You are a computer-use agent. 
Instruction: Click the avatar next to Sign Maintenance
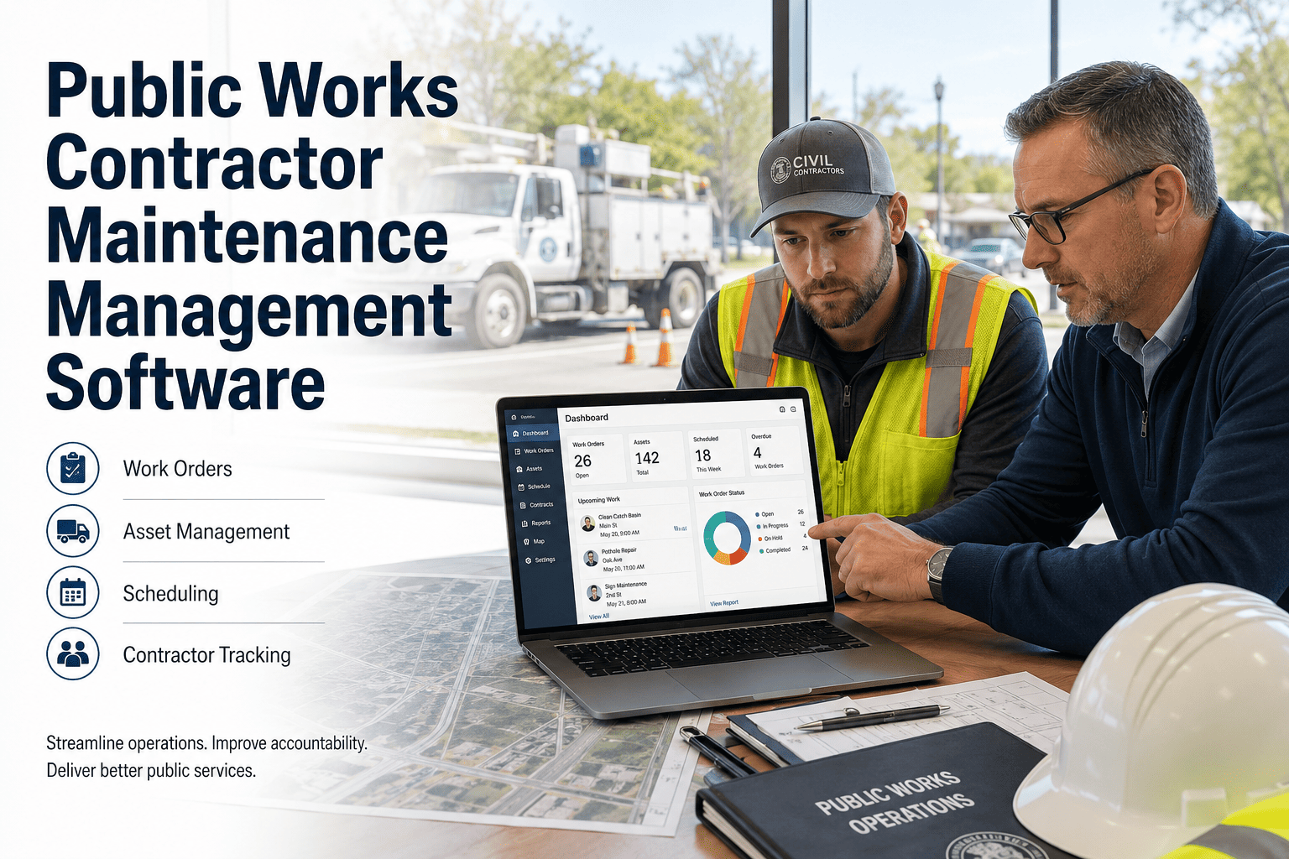594,593
